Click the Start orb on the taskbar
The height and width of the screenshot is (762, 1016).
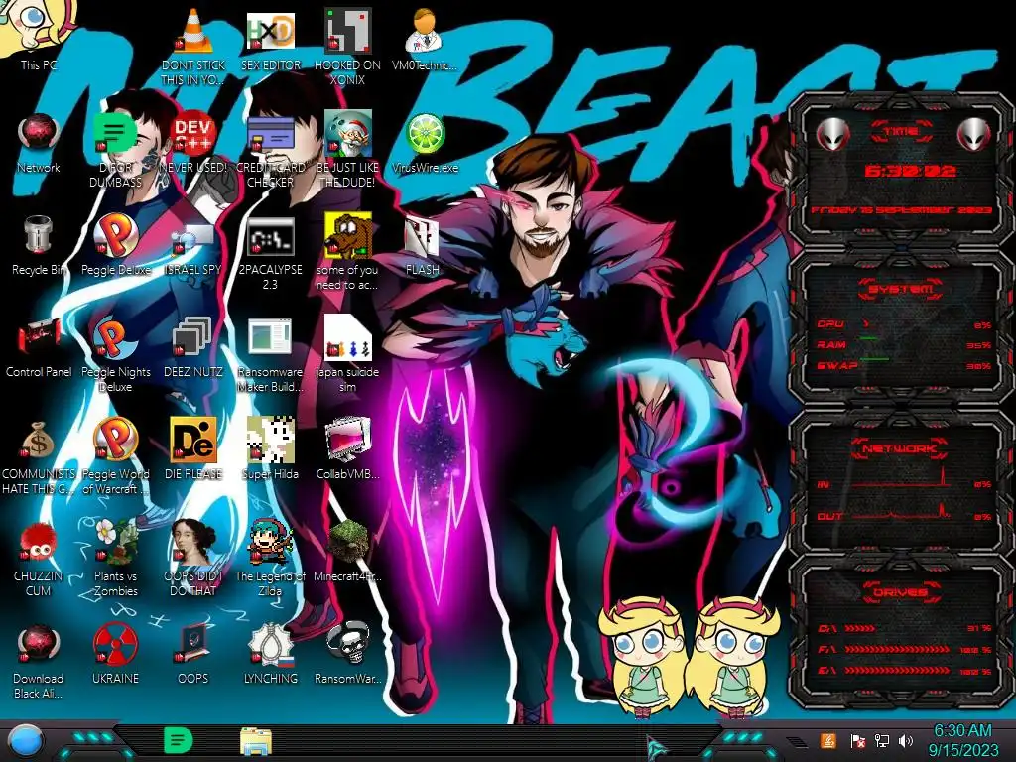point(25,741)
